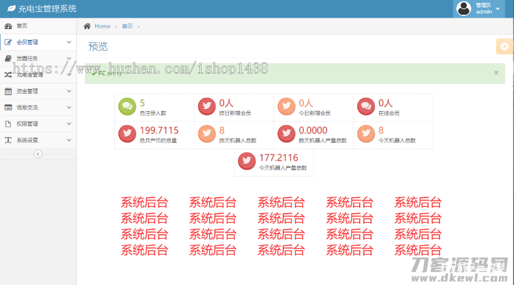Dismiss the green alert with the X
Image resolution: width=514 pixels, height=285 pixels.
[x=496, y=73]
